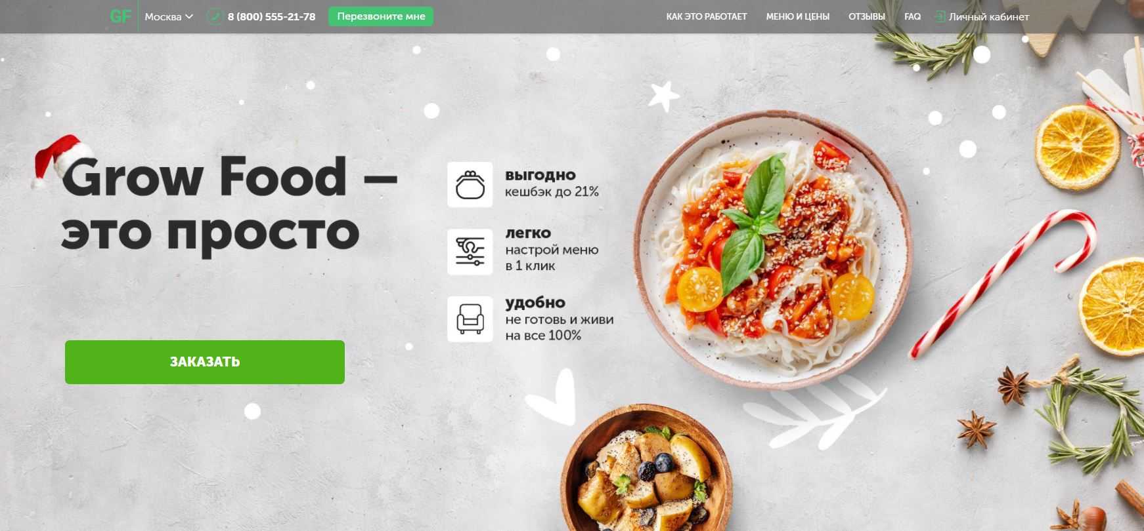1144x531 pixels.
Task: Click the white heart decoration
Action: pos(552,397)
